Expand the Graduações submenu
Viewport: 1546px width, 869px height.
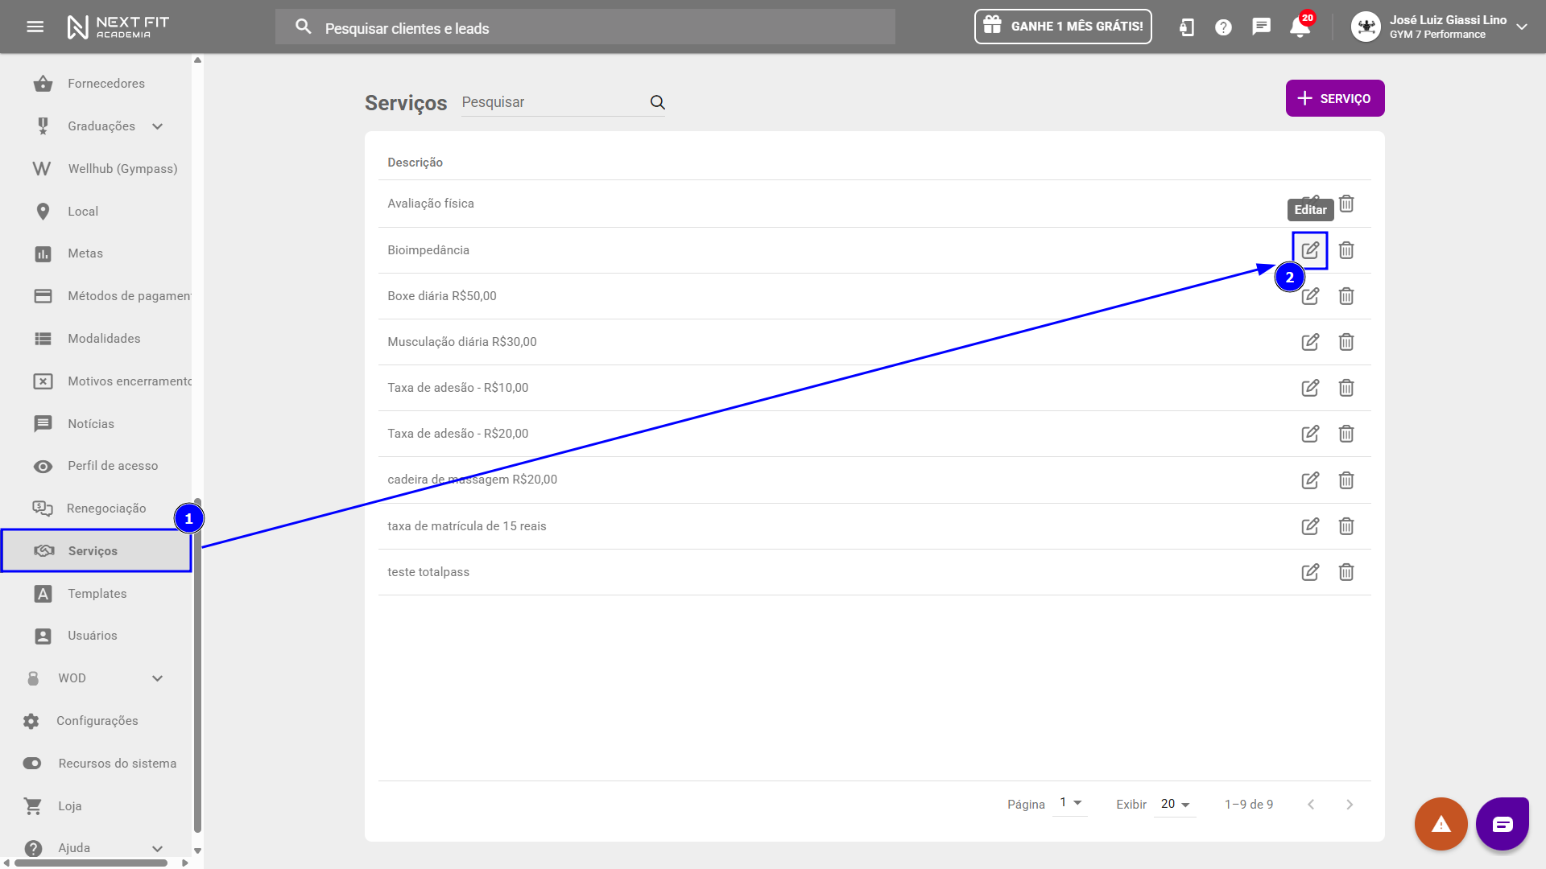(158, 126)
